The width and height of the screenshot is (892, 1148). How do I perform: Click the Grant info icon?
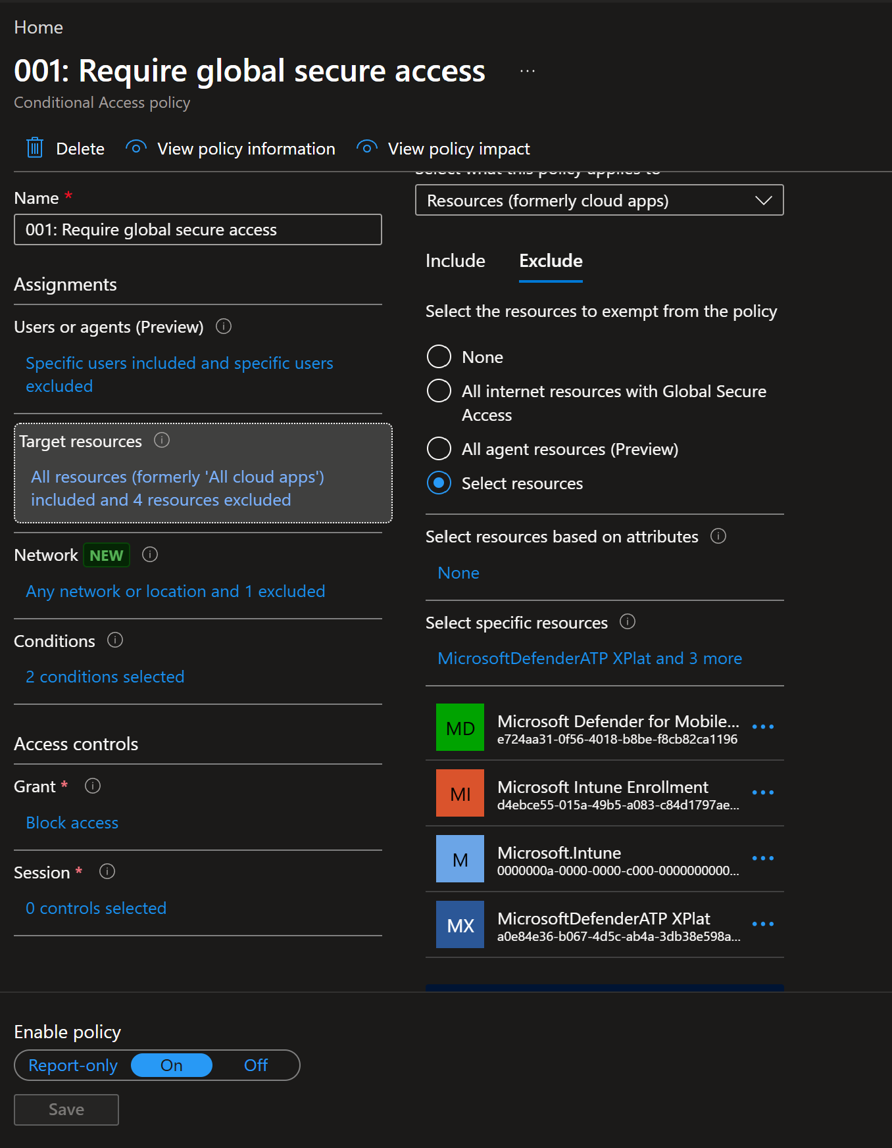click(x=93, y=786)
